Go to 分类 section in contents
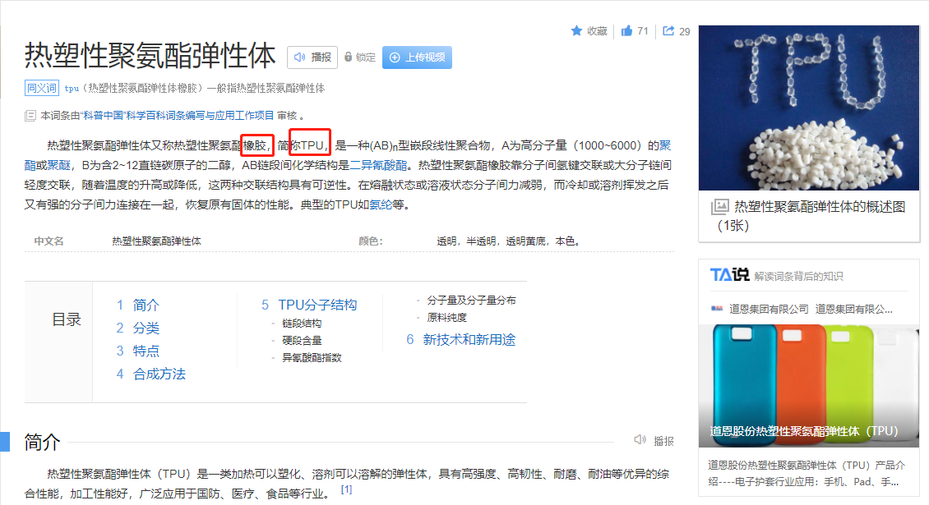 146,328
